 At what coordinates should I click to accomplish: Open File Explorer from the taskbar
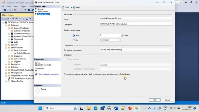click(x=89, y=108)
